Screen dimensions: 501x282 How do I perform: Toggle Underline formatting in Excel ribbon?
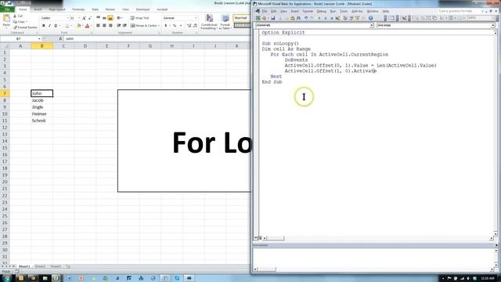coord(56,26)
